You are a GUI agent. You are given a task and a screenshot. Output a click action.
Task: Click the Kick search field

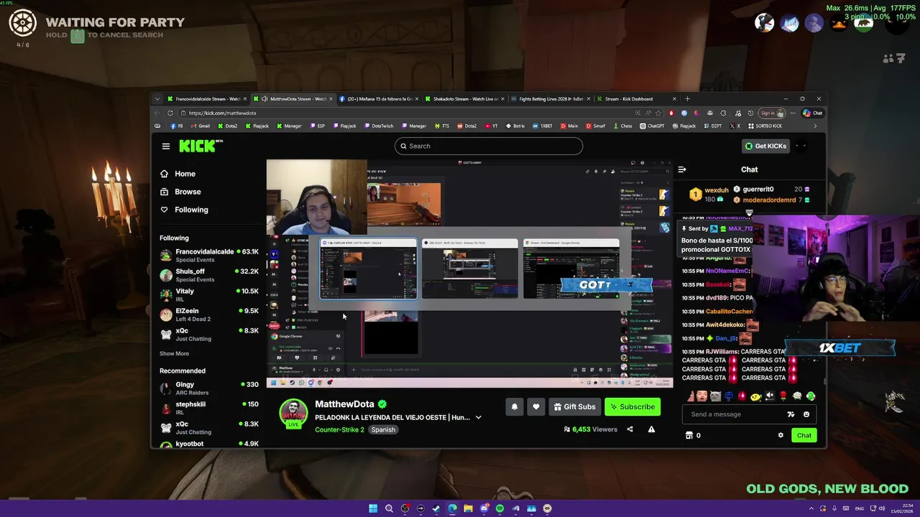click(489, 146)
